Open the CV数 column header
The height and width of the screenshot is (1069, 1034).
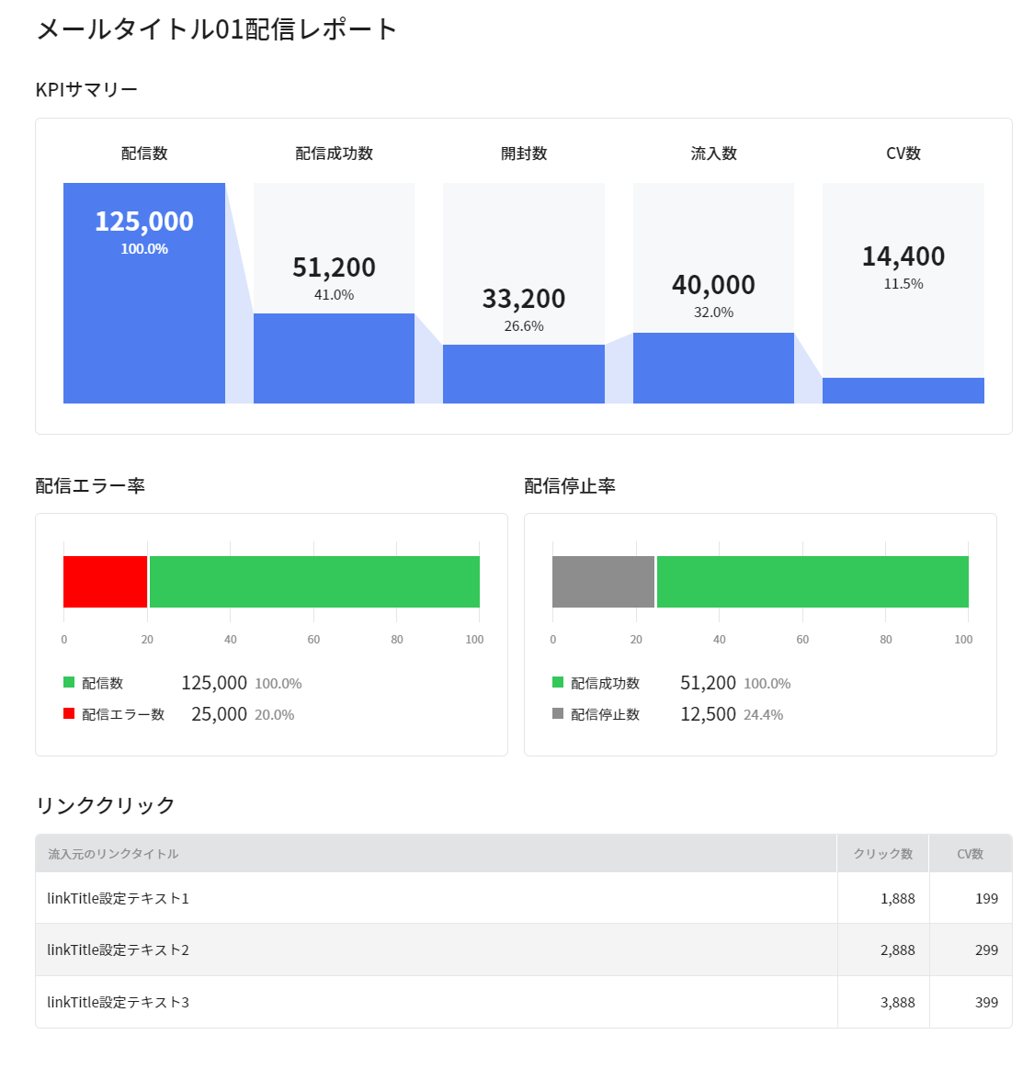point(970,853)
